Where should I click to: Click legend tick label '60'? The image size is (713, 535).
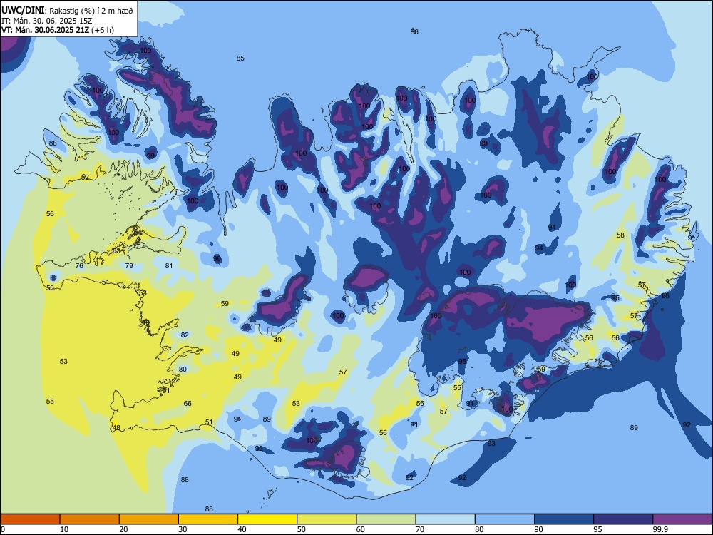(x=361, y=529)
